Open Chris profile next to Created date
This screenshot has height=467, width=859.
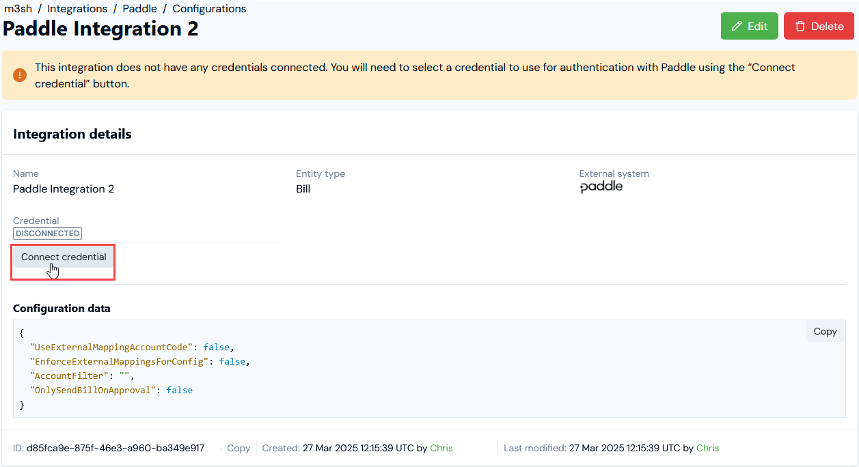441,449
